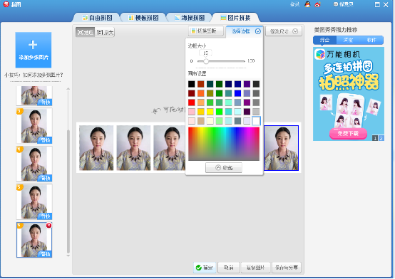The width and height of the screenshot is (395, 279).
Task: Click the border size value box showing 15
Action: pyautogui.click(x=205, y=53)
